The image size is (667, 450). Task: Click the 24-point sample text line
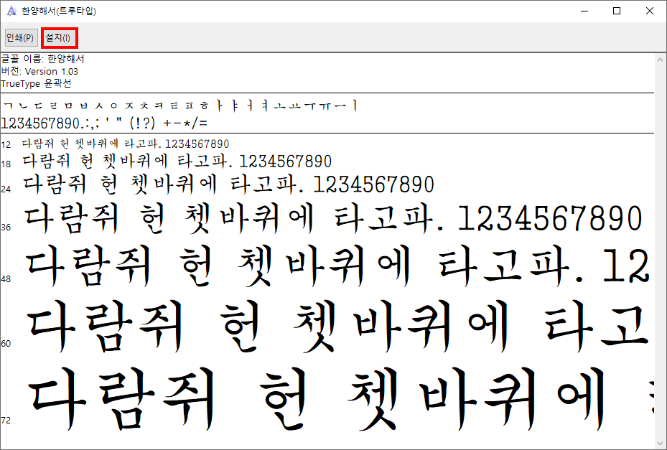click(x=228, y=184)
